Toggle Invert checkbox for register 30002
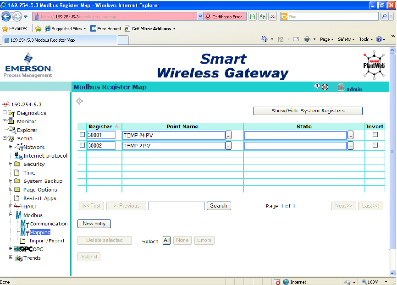This screenshot has width=397, height=285. pos(375,145)
